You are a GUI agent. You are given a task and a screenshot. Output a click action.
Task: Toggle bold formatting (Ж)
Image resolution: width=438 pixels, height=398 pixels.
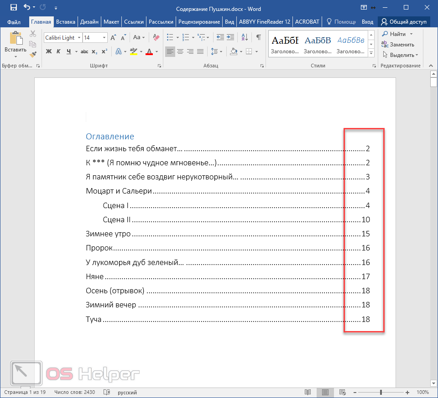point(49,51)
